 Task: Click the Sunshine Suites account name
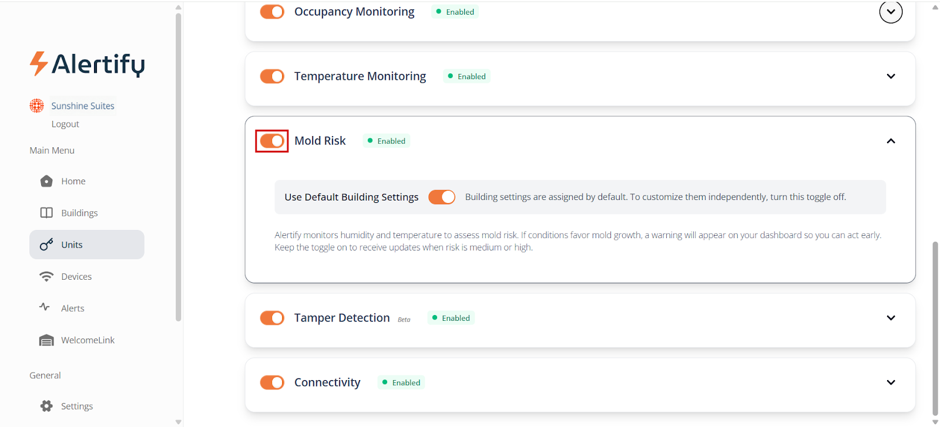coord(83,106)
